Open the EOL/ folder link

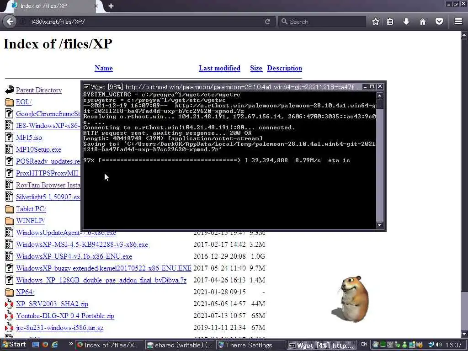pyautogui.click(x=24, y=102)
